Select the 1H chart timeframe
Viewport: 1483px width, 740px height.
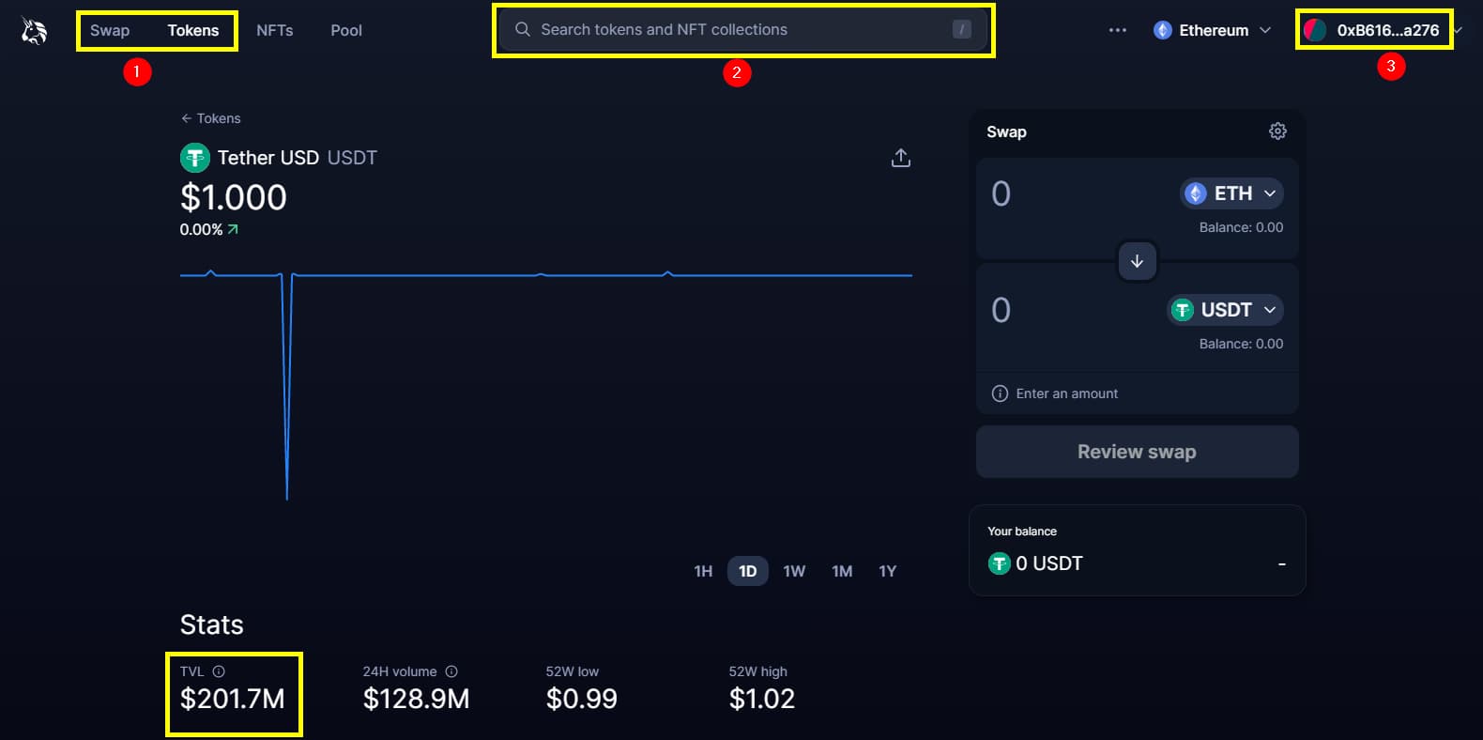[x=702, y=570]
